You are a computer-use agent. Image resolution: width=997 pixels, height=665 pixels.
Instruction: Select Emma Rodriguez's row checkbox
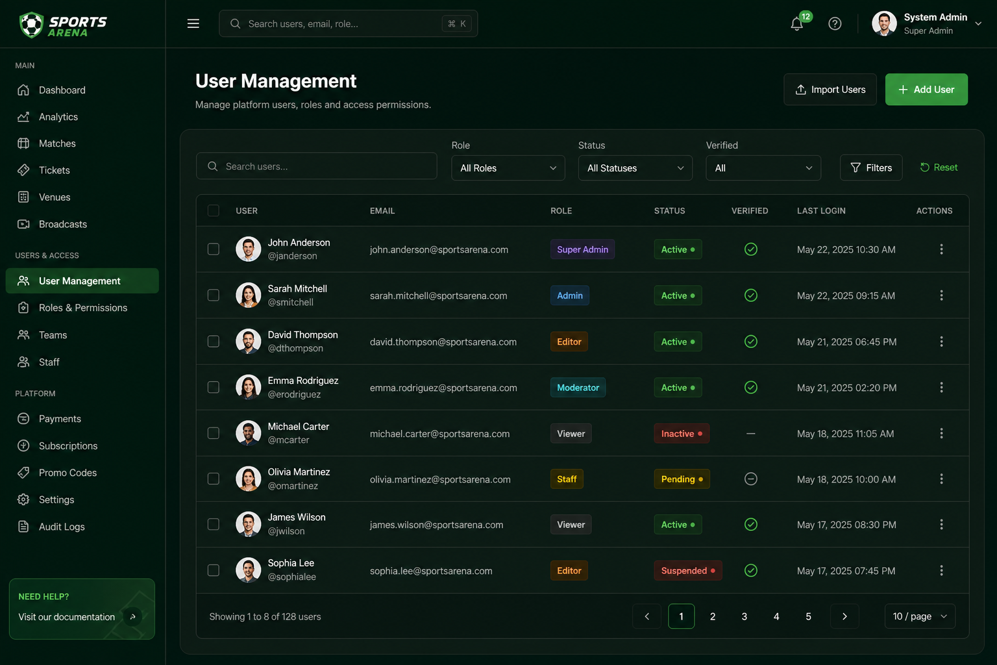click(213, 387)
